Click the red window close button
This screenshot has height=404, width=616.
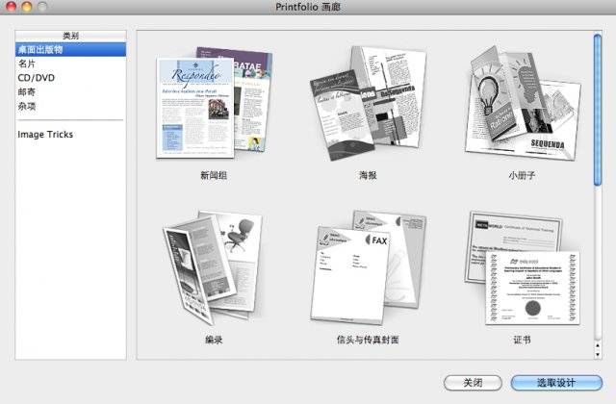(x=12, y=8)
